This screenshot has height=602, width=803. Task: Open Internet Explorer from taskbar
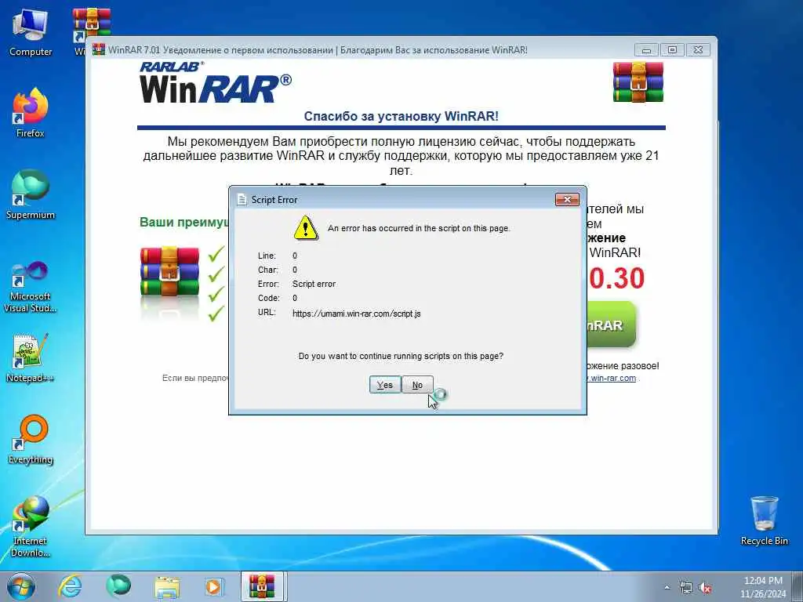70,586
